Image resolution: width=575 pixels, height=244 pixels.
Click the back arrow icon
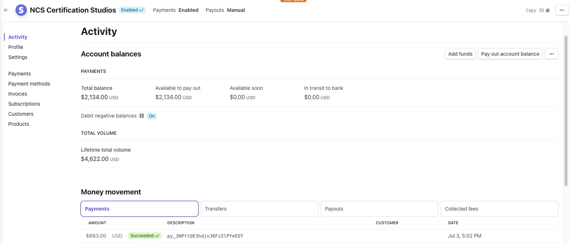pyautogui.click(x=6, y=10)
